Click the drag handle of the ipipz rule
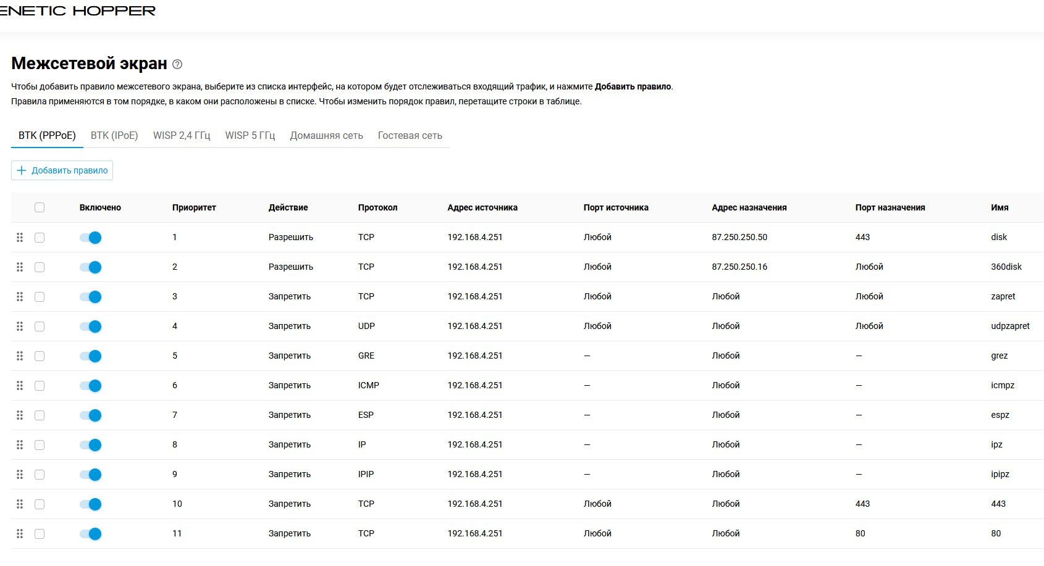This screenshot has height=566, width=1044. 20,475
